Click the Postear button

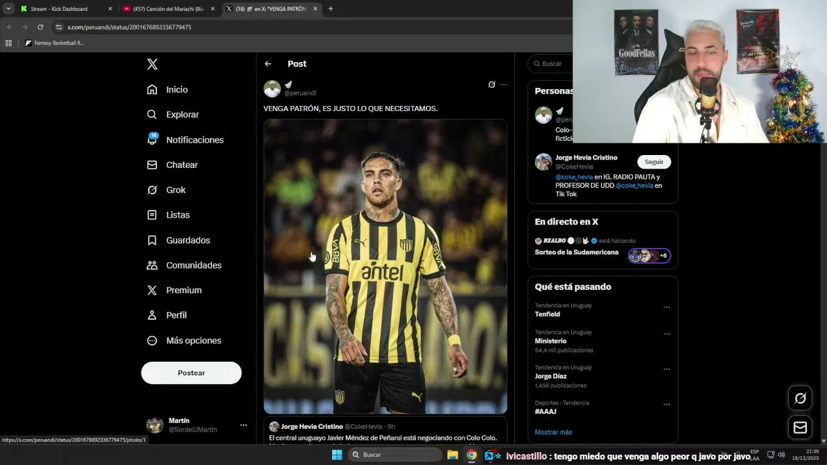pyautogui.click(x=191, y=373)
